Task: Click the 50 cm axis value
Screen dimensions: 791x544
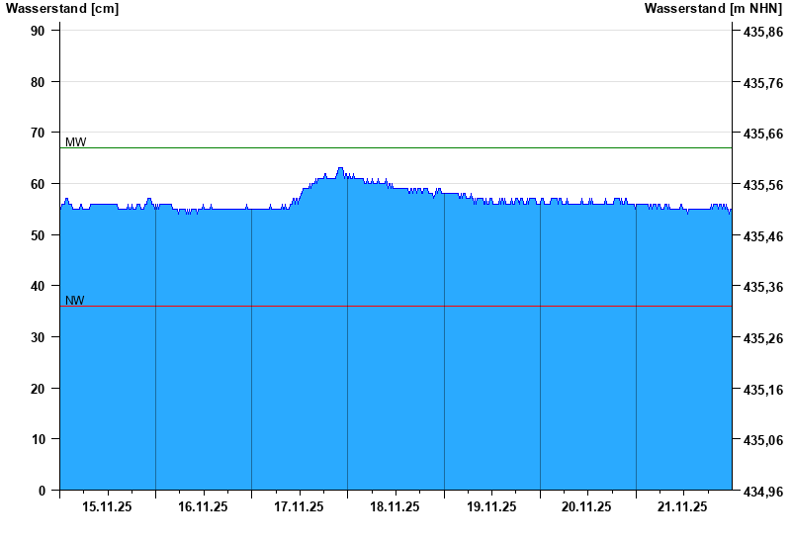Action: coord(38,235)
